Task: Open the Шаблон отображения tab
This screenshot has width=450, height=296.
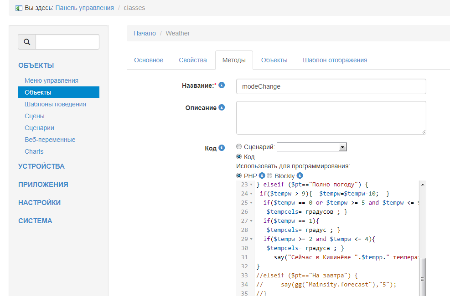Action: (335, 60)
